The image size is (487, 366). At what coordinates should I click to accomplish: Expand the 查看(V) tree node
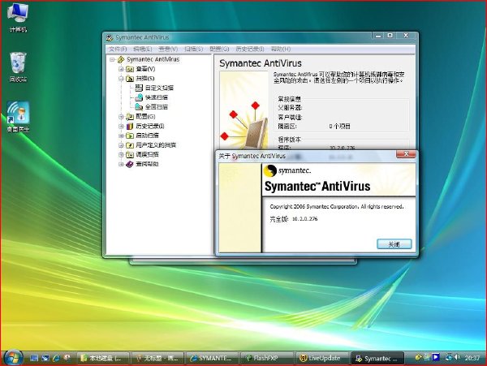pyautogui.click(x=121, y=69)
